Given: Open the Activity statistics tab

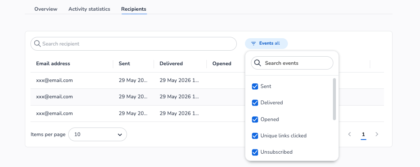Looking at the screenshot, I should pos(89,9).
